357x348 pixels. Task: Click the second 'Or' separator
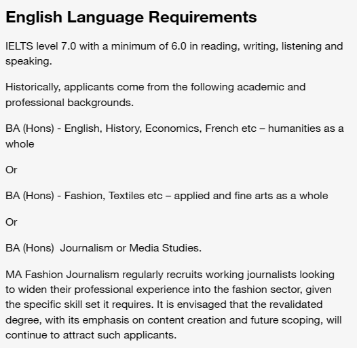coord(11,222)
